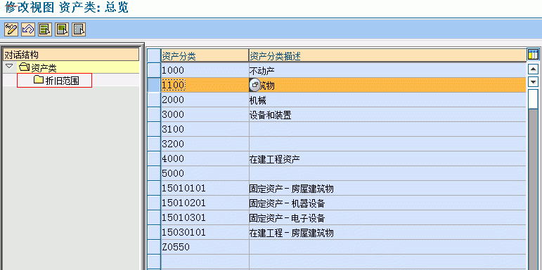The width and height of the screenshot is (542, 270).
Task: Click the select all entries icon
Action: pyautogui.click(x=45, y=29)
